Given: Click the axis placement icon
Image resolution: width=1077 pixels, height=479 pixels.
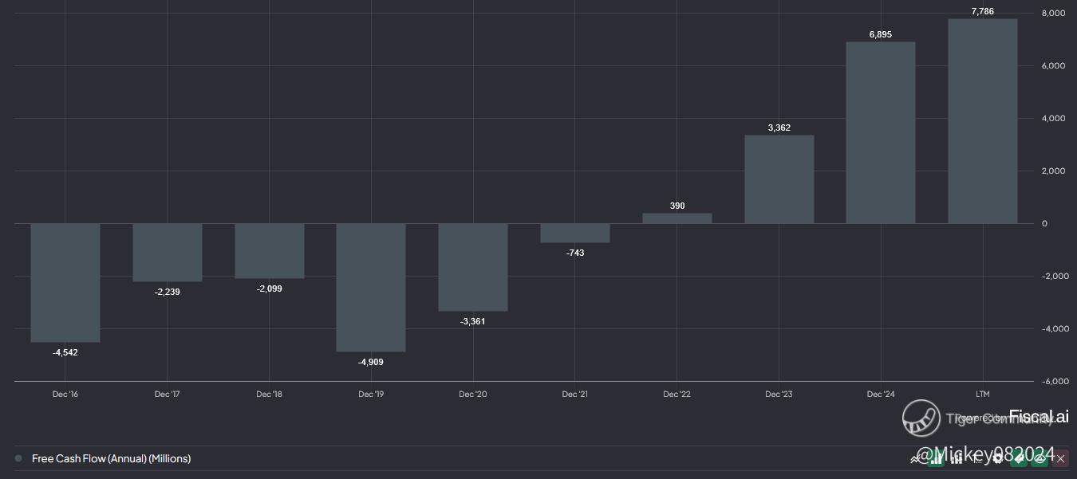Looking at the screenshot, I should click(977, 459).
